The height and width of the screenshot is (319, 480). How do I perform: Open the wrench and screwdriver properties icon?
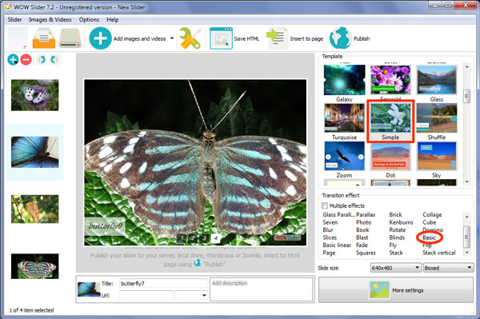pos(190,38)
